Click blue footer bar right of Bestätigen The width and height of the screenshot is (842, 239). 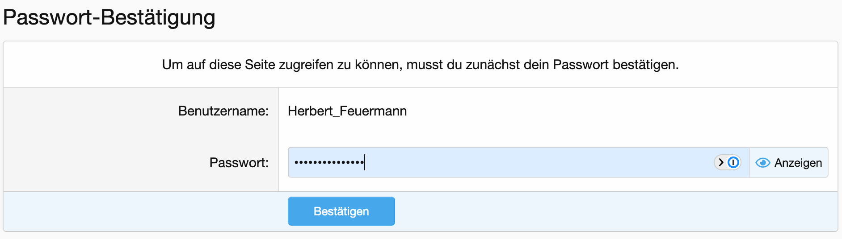pos(581,211)
